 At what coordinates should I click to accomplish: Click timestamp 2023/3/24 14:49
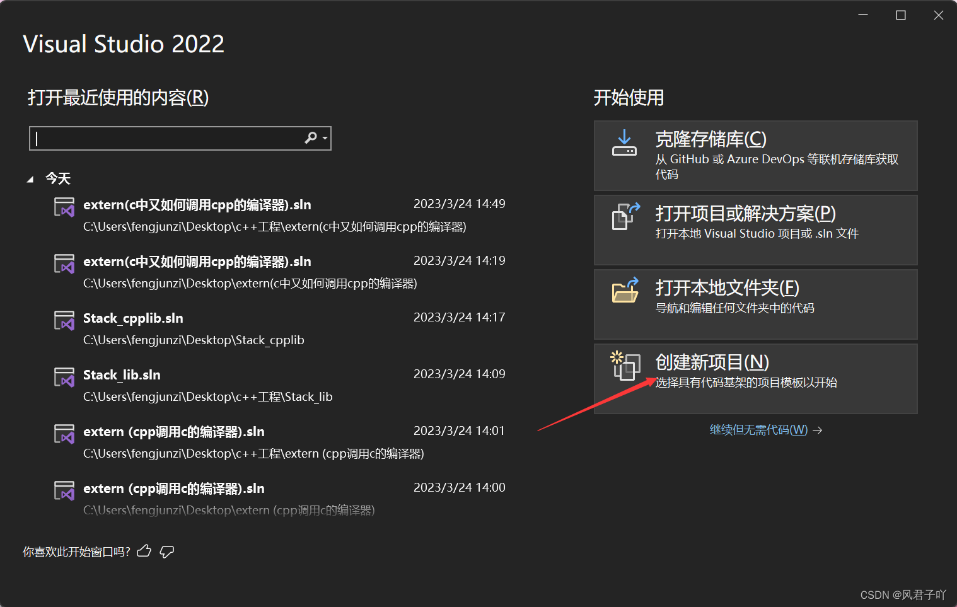click(460, 204)
